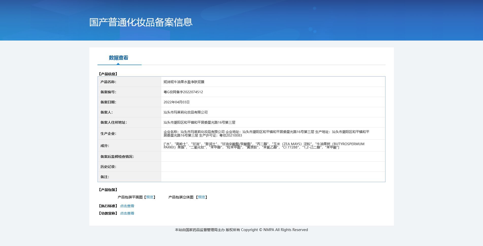Click the 备案人住所地址 label
The height and width of the screenshot is (246, 483).
pyautogui.click(x=114, y=122)
